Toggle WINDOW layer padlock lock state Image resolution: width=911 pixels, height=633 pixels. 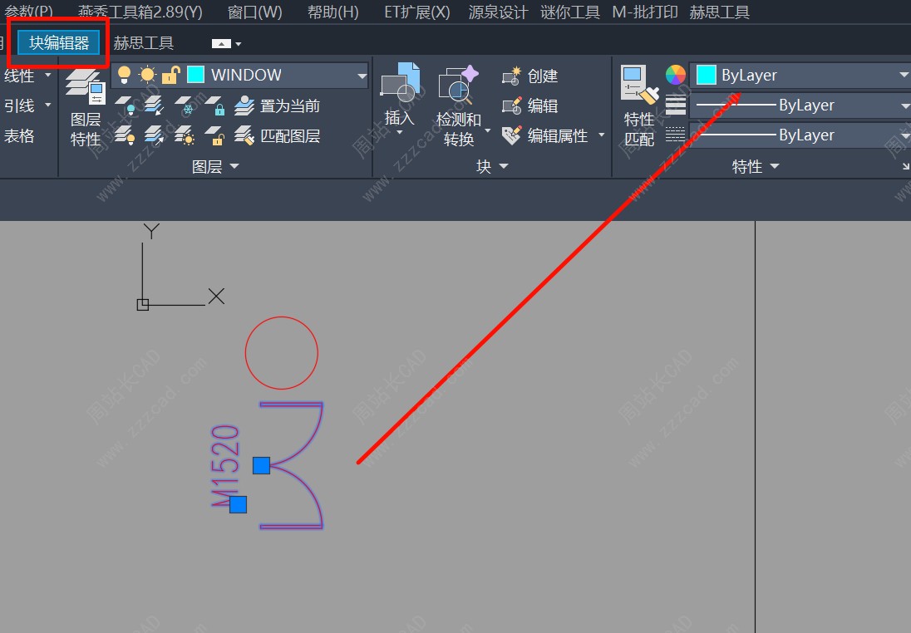170,76
